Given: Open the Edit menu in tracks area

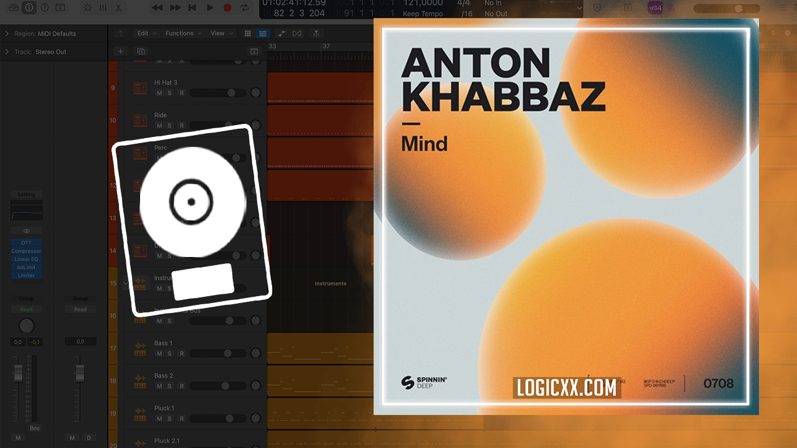Looking at the screenshot, I should (147, 33).
